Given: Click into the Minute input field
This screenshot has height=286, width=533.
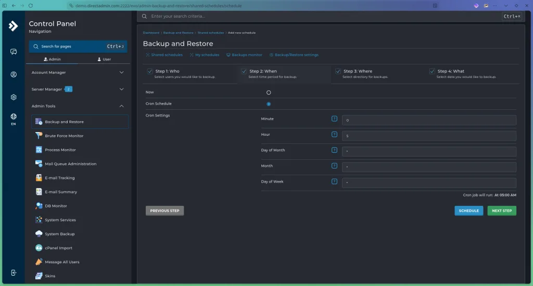Looking at the screenshot, I should [x=429, y=120].
